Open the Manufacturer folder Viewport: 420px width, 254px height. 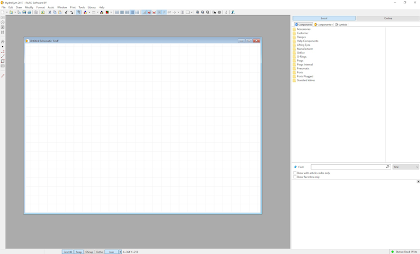[x=304, y=49]
